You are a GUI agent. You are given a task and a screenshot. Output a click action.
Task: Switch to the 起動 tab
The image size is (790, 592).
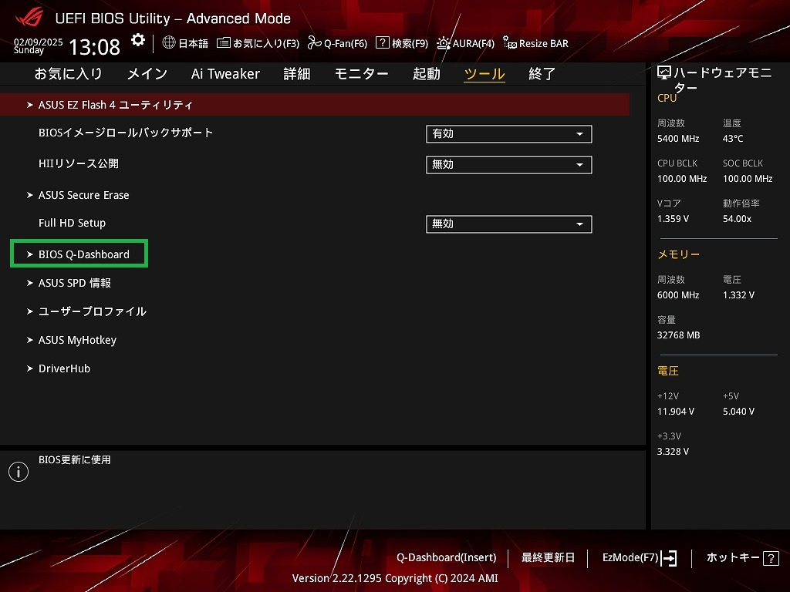click(x=426, y=74)
